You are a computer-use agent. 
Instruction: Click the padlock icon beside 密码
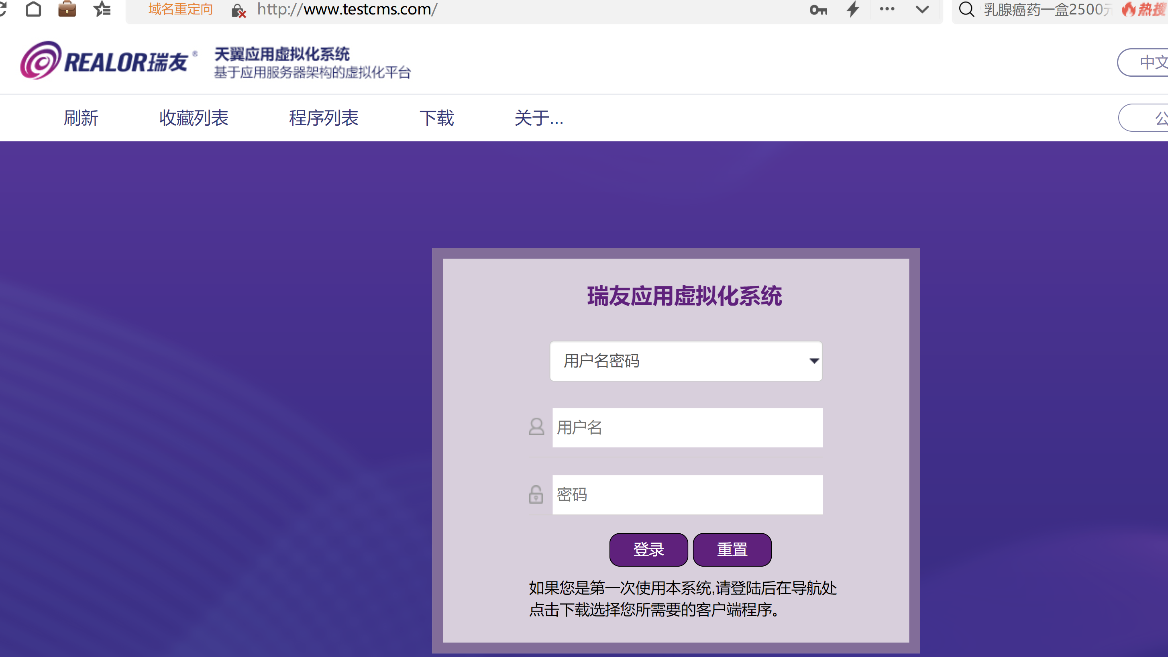[x=536, y=494]
